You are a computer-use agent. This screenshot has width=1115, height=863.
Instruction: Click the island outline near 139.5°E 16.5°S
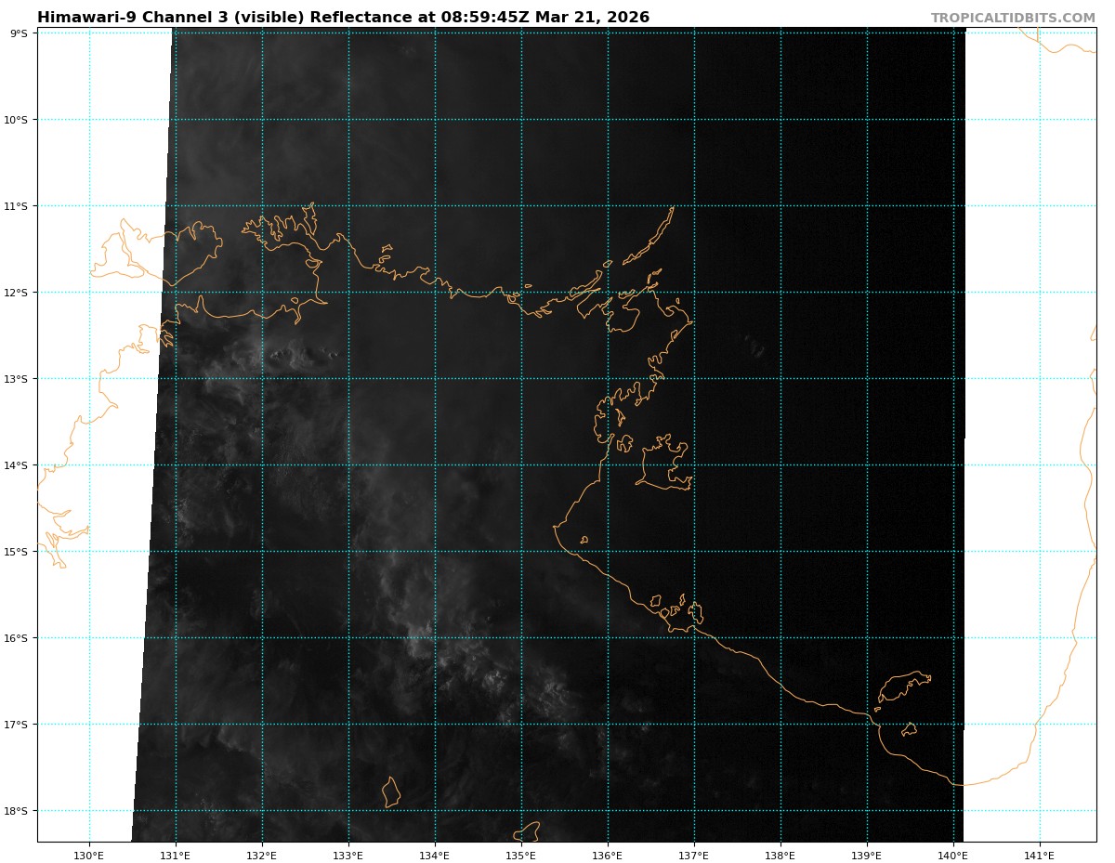[901, 686]
